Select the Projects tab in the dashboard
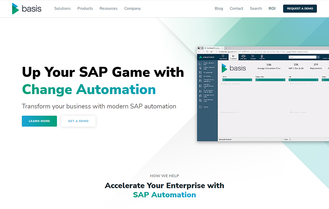 pos(253,57)
